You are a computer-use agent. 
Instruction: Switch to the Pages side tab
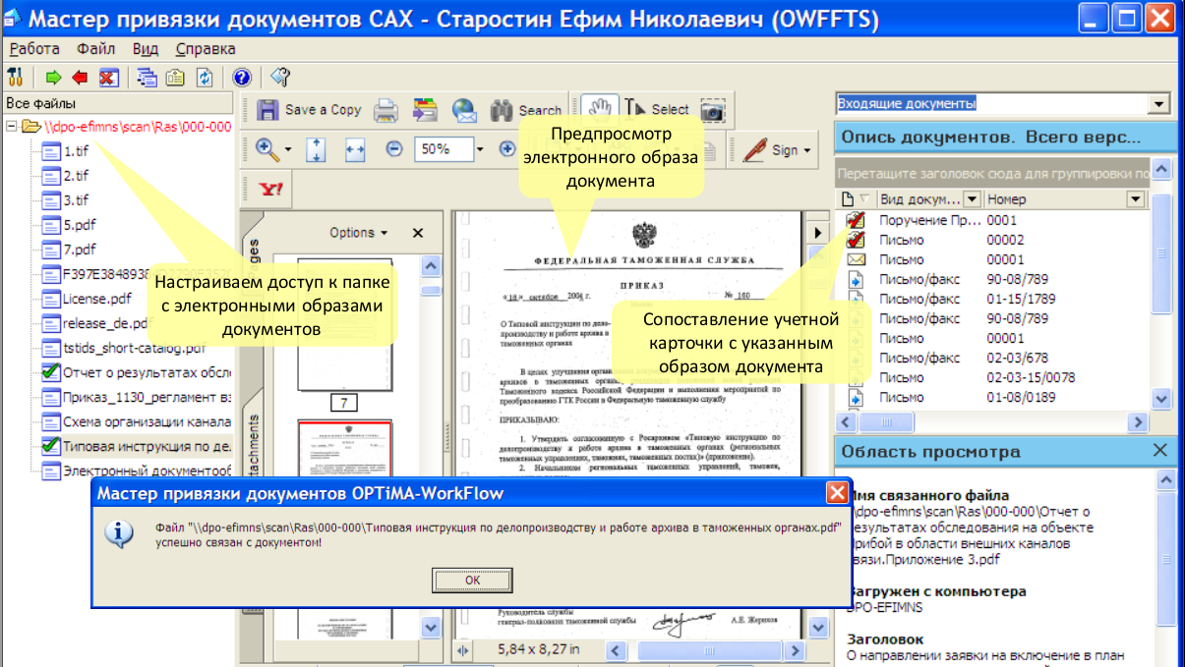[252, 258]
